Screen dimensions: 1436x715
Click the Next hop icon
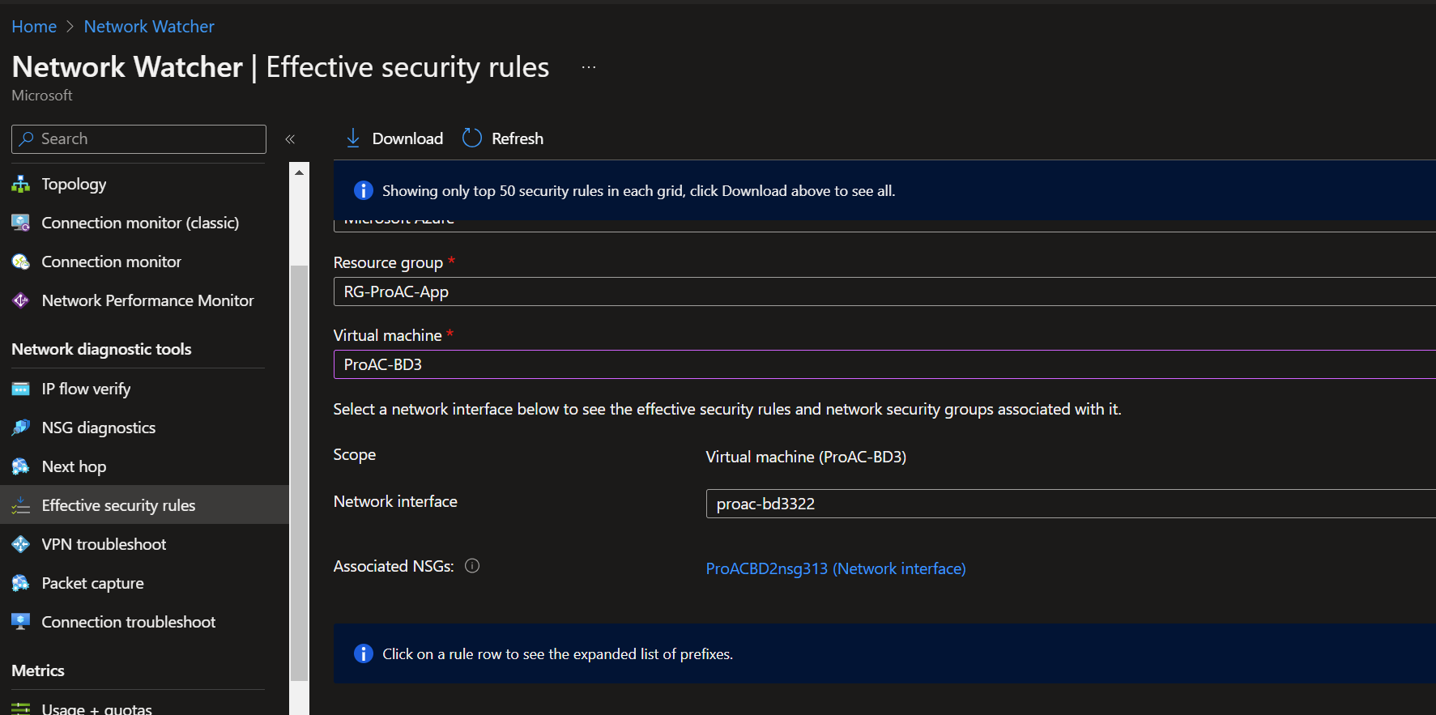coord(20,466)
